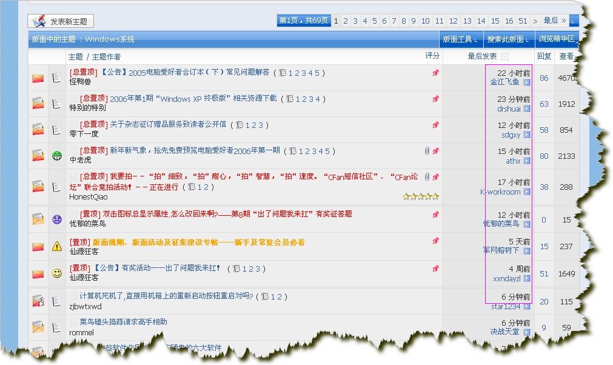
Task: Click the multi-page icon in the 计算机死机了 thread
Action: click(x=265, y=296)
